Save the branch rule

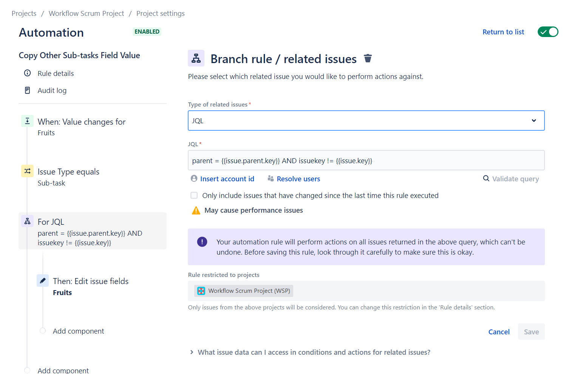tap(531, 331)
